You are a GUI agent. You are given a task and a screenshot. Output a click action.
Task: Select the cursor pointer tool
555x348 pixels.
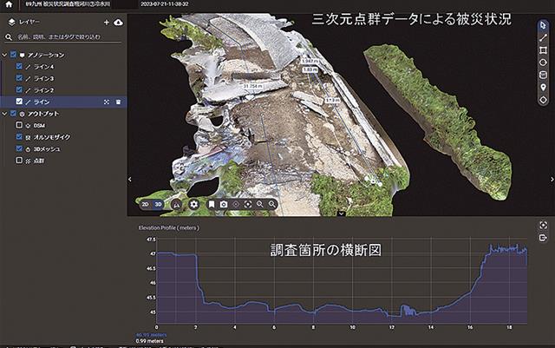coord(543,25)
